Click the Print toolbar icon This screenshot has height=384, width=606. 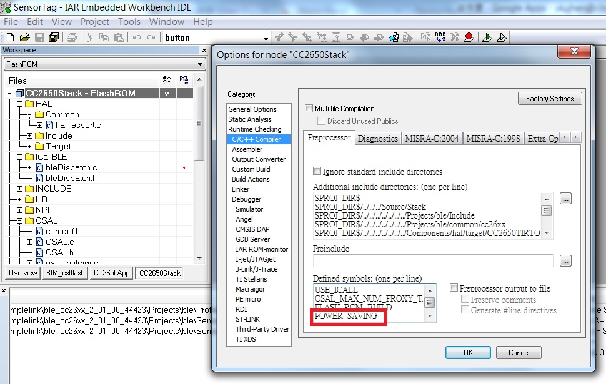pos(72,37)
